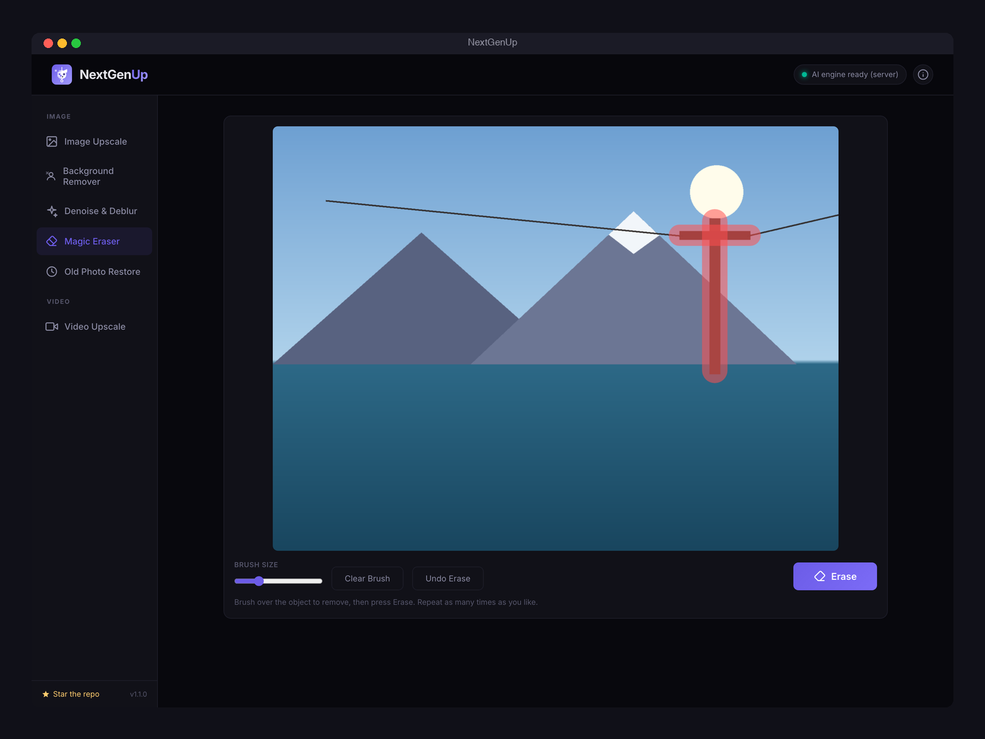Click the AI engine ready status badge
Viewport: 985px width, 739px height.
click(850, 75)
